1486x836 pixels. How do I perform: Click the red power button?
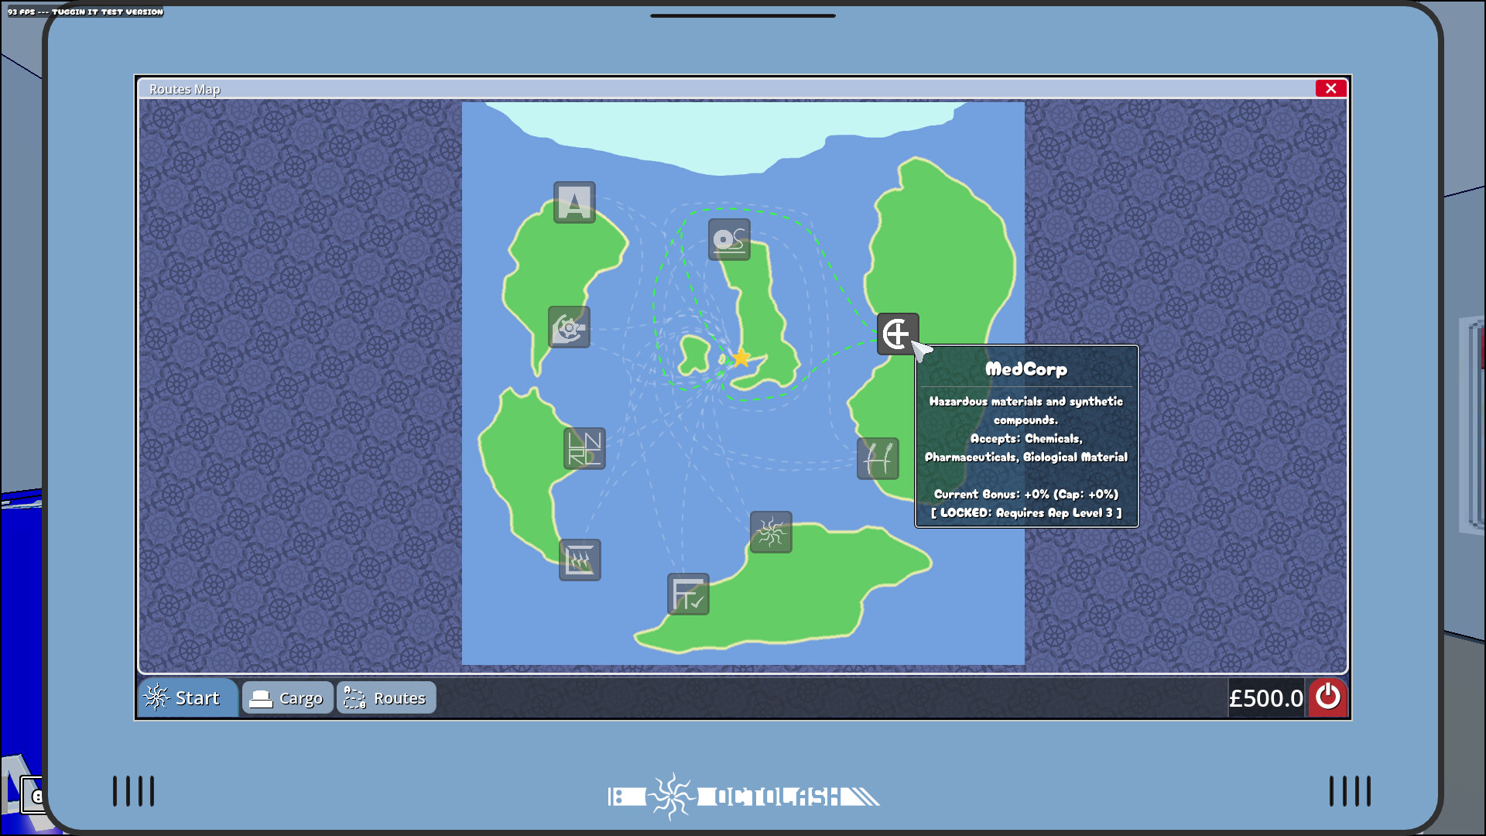pyautogui.click(x=1328, y=697)
